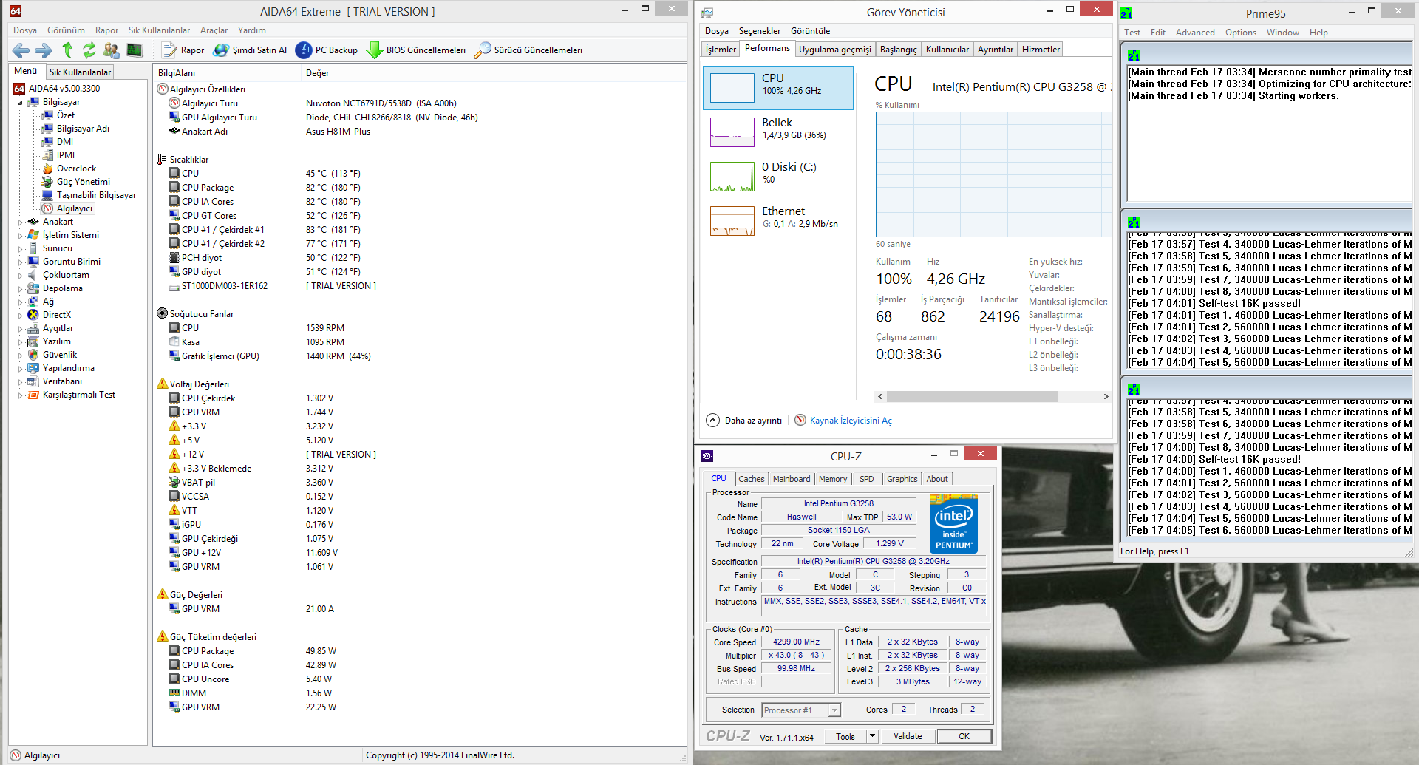Select Overclock item in the tree

click(76, 169)
